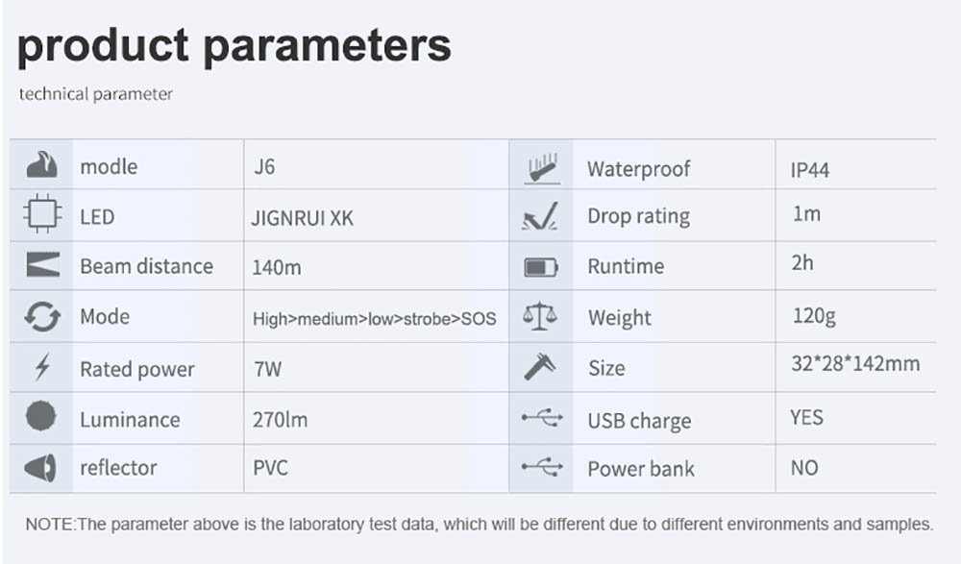Click the battery Runtime icon
This screenshot has height=564, width=961.
pyautogui.click(x=541, y=267)
